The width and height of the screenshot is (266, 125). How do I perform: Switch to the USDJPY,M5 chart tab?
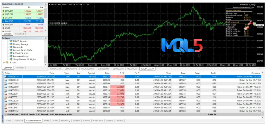tap(132, 69)
